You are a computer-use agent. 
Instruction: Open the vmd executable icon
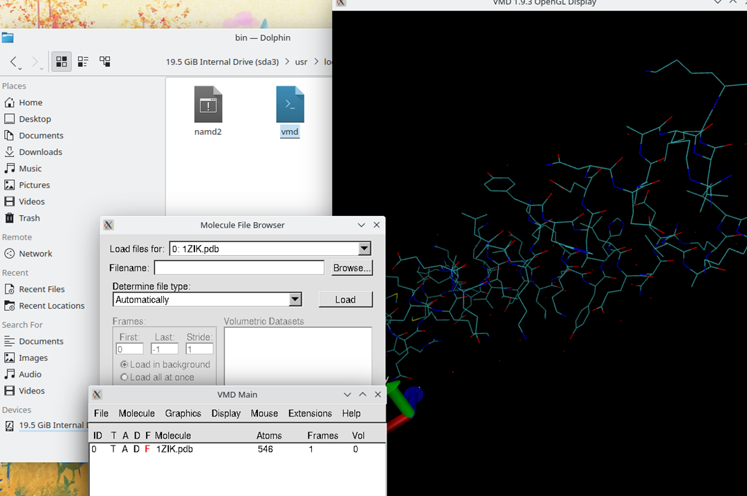click(290, 104)
